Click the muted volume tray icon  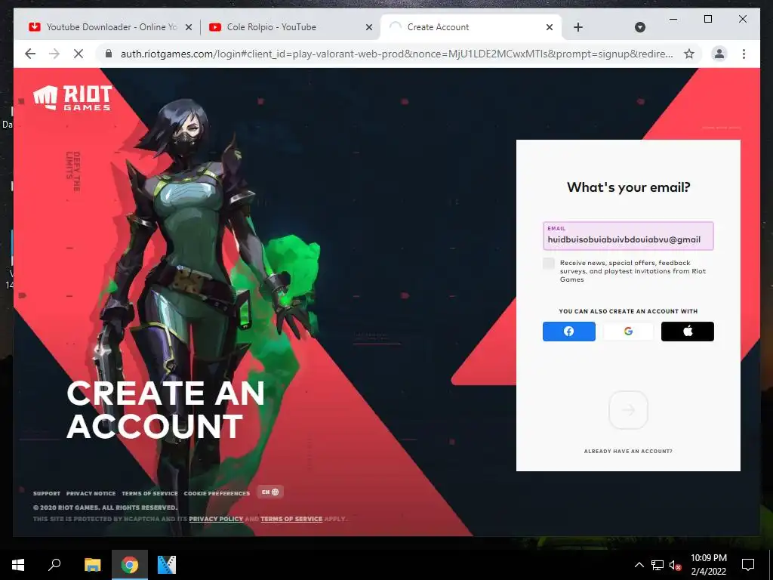point(675,565)
